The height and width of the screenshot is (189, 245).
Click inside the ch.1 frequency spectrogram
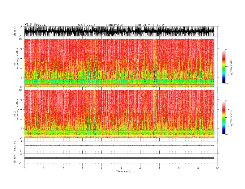[119, 63]
